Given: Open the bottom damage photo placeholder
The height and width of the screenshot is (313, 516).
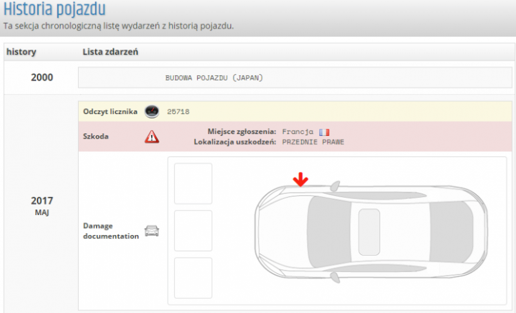Looking at the screenshot, I should pyautogui.click(x=193, y=278).
